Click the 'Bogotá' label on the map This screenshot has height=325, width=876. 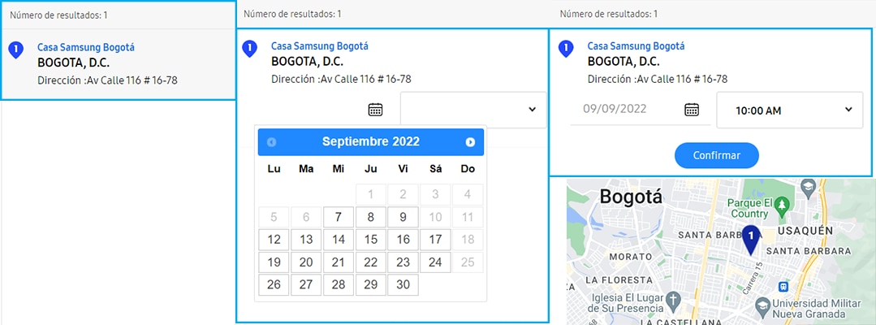pyautogui.click(x=630, y=197)
